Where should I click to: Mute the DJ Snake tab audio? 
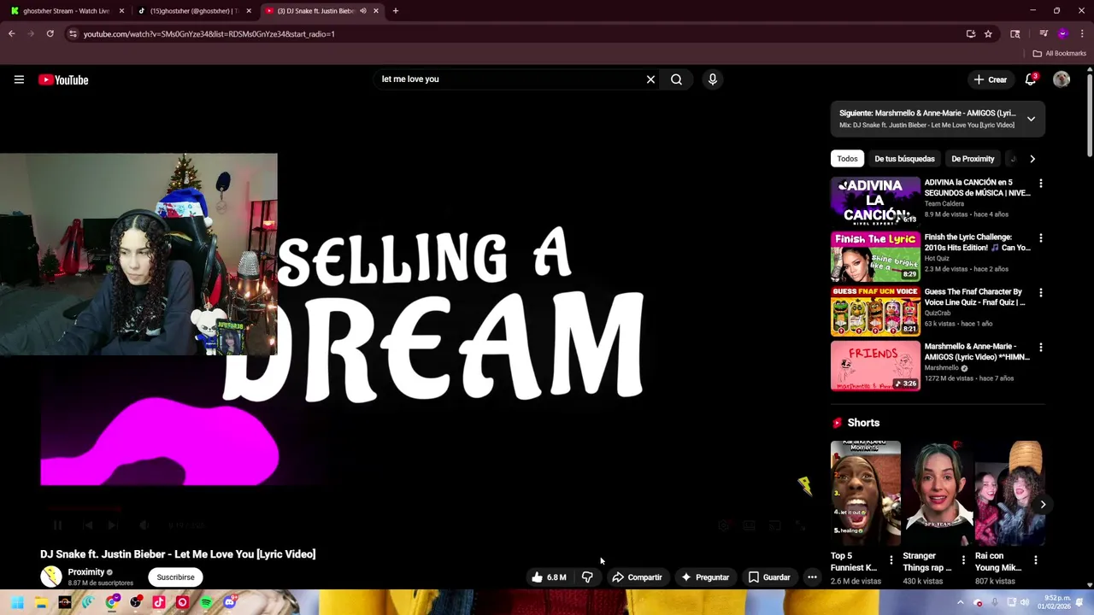coord(362,11)
